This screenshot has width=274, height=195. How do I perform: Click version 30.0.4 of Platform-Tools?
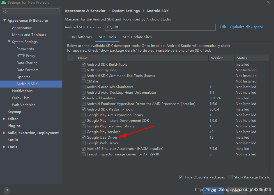pos(214,109)
